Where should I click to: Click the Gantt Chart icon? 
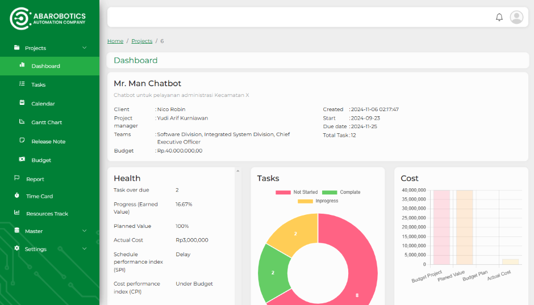point(22,121)
